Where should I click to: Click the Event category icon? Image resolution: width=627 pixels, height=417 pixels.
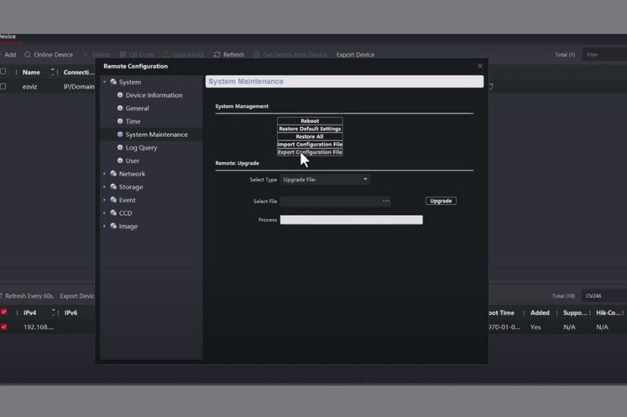point(114,200)
